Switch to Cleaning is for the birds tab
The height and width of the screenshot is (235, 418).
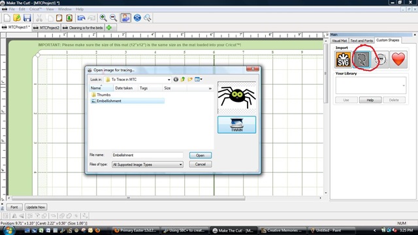click(83, 27)
